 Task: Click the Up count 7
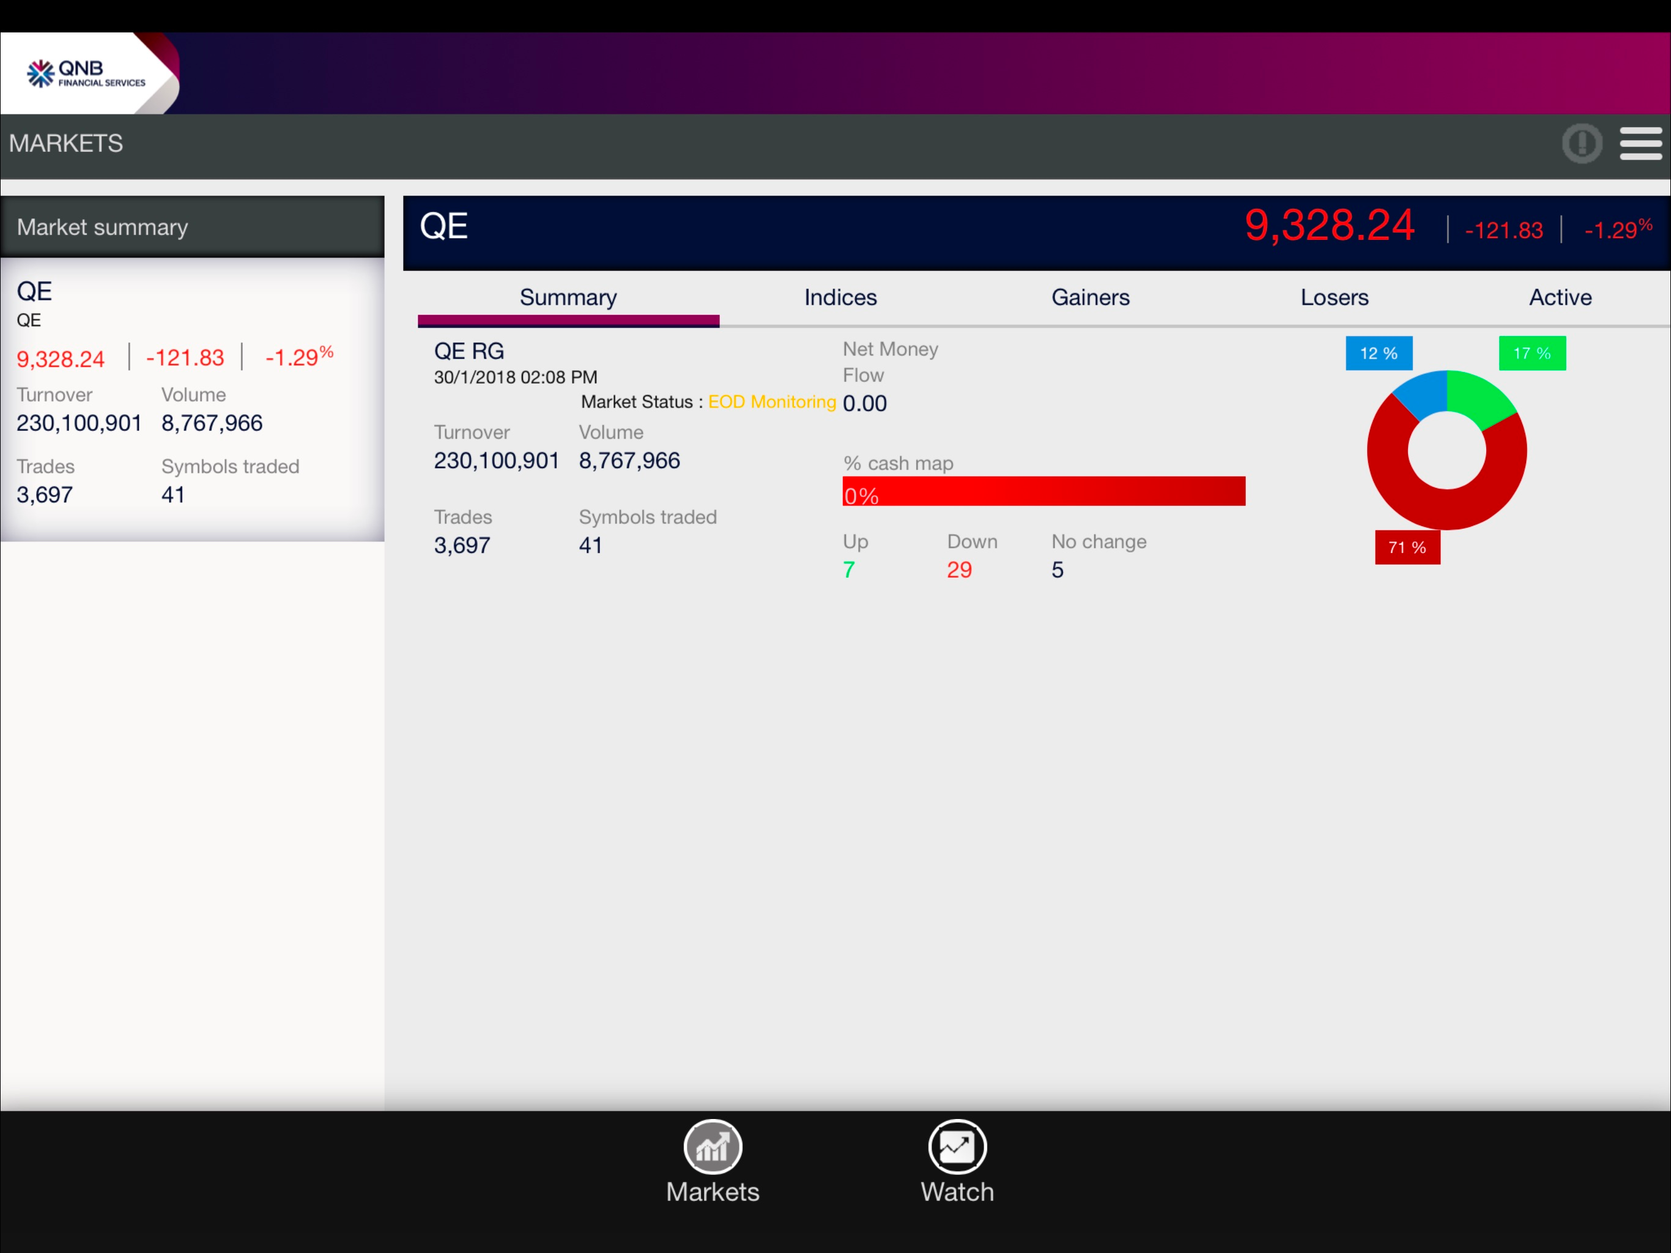pos(849,570)
